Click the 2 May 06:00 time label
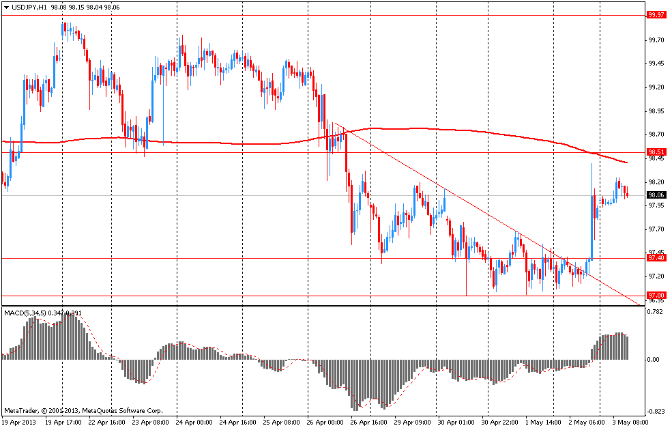 point(587,422)
